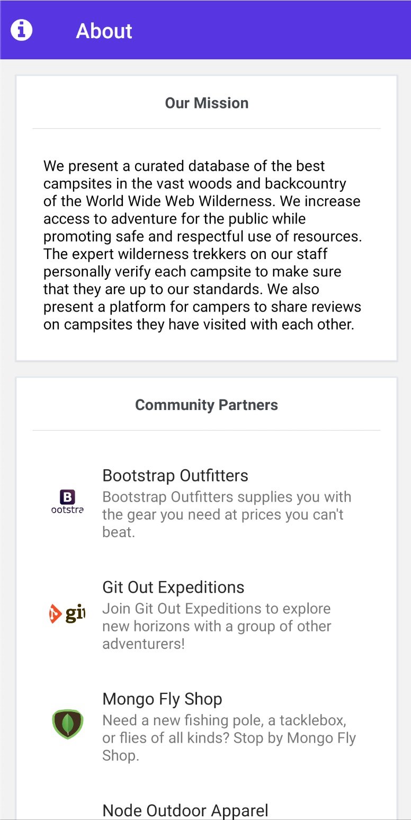Click the Git Out Expeditions description text
Image resolution: width=411 pixels, height=820 pixels.
coord(216,626)
